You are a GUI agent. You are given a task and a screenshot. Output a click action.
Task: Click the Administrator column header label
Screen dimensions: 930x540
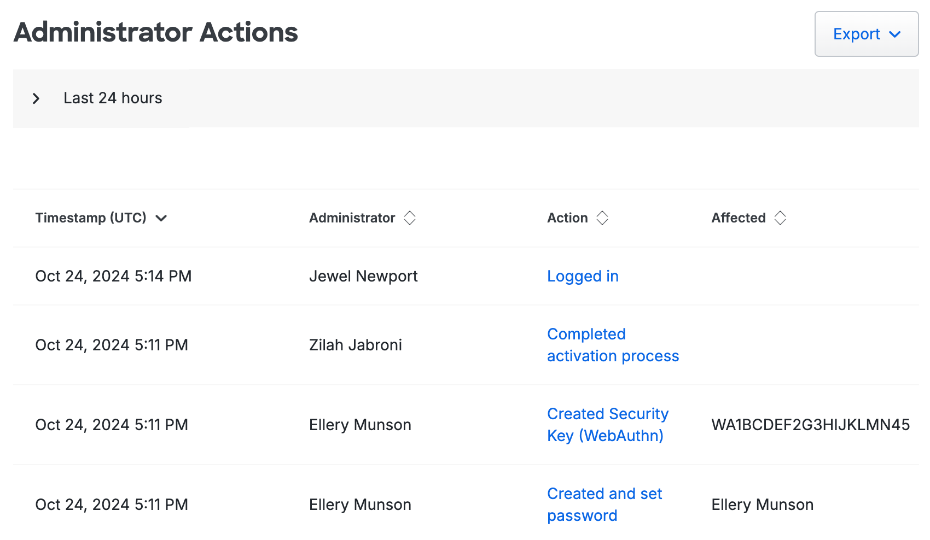[x=352, y=218]
